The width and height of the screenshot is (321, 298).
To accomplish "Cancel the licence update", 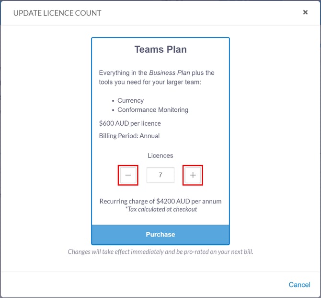I will click(299, 285).
